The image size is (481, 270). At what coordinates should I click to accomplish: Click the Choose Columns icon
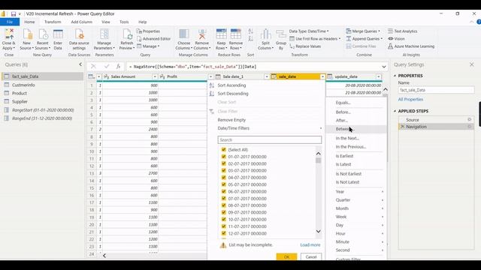tap(183, 39)
